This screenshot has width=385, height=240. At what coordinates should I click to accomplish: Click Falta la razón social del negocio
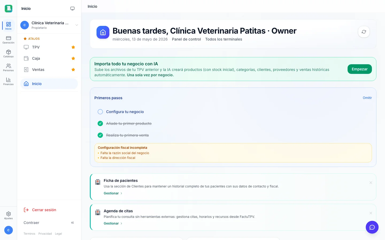(x=125, y=153)
